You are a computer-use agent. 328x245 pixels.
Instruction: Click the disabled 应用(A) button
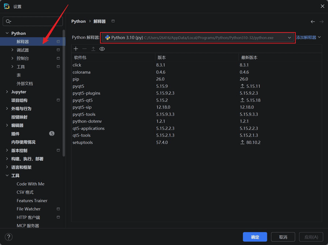coord(311,237)
